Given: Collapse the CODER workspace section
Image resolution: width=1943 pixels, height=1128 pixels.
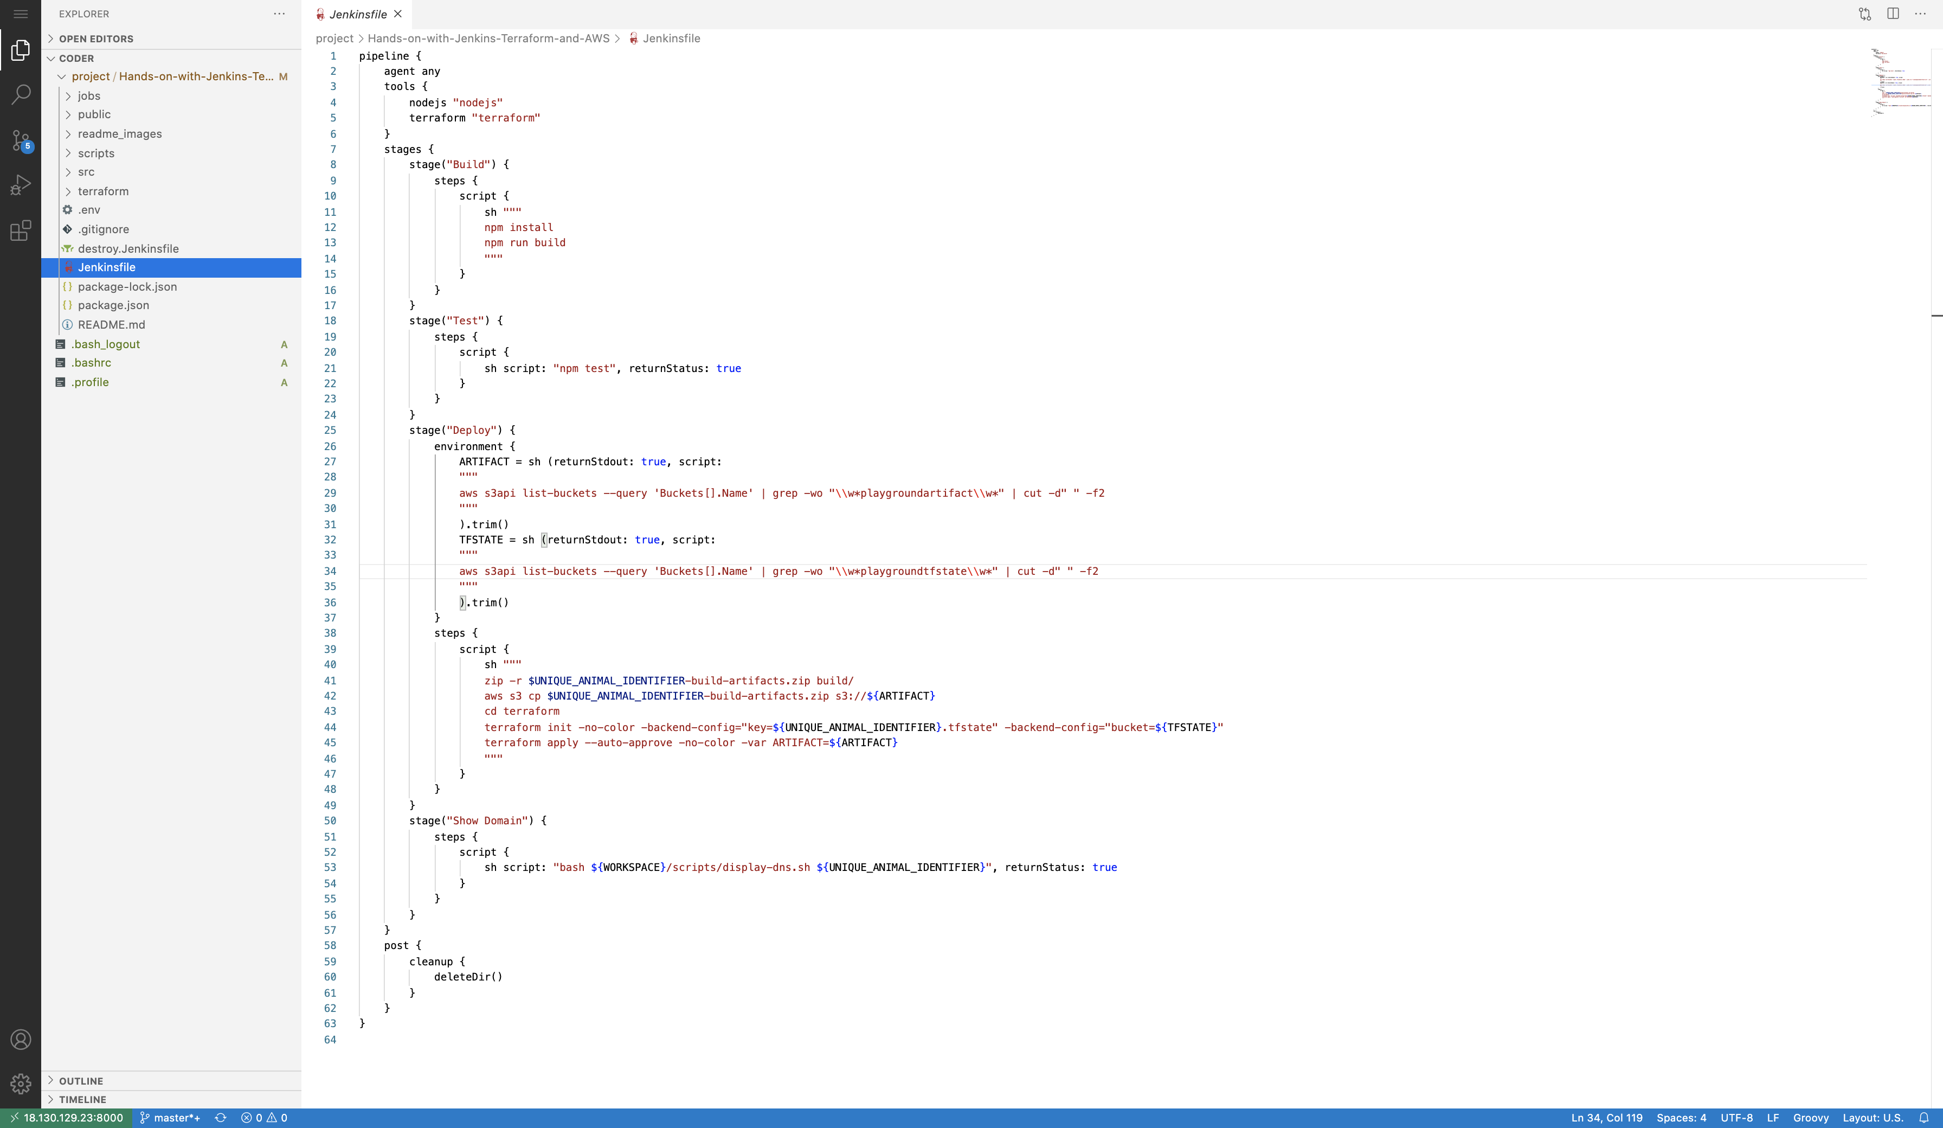Looking at the screenshot, I should pyautogui.click(x=171, y=58).
